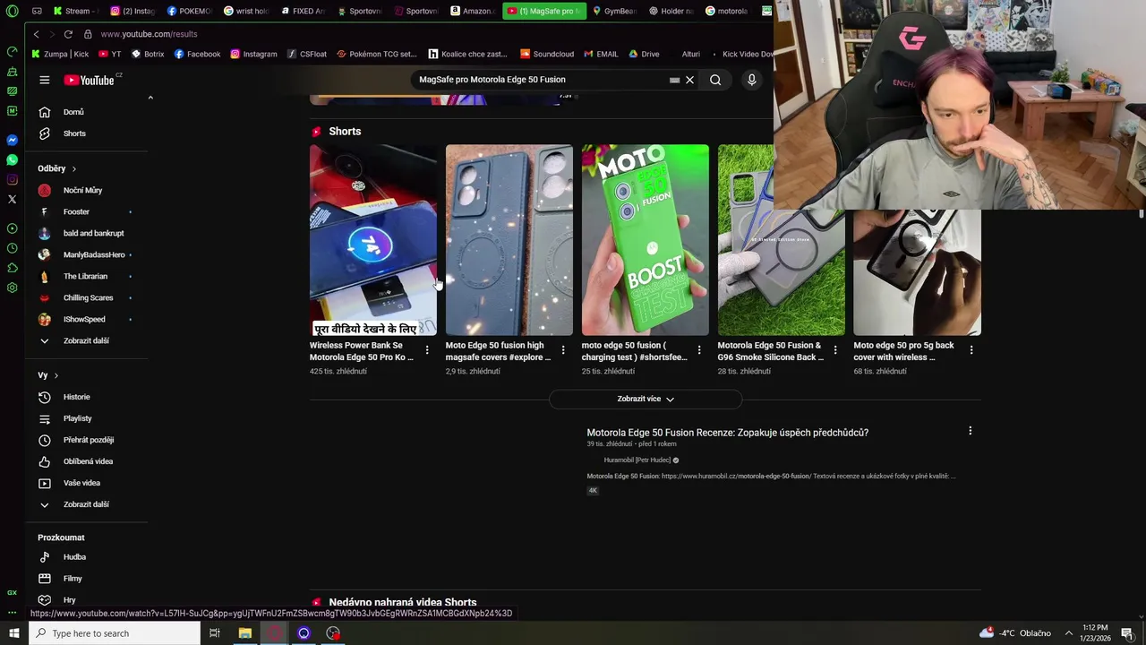Screen dimensions: 1146x645
Task: Start voice search with the microphone icon
Action: pos(752,80)
